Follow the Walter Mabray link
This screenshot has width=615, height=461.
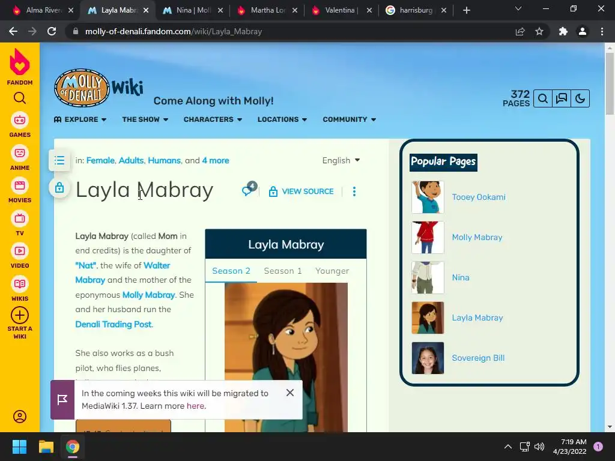tap(123, 273)
